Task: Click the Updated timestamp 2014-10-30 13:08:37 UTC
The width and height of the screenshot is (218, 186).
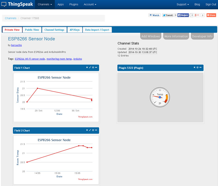Action: (143, 52)
